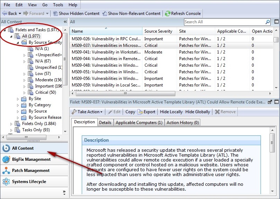Viewport: 280px width, 199px height.
Task: Switch to the Details tab
Action: (x=105, y=123)
